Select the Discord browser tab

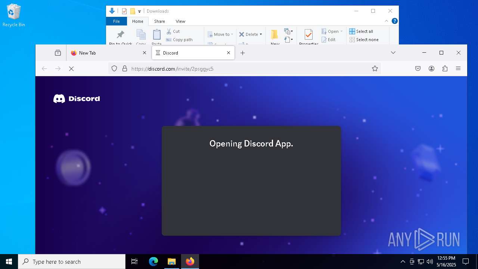193,53
